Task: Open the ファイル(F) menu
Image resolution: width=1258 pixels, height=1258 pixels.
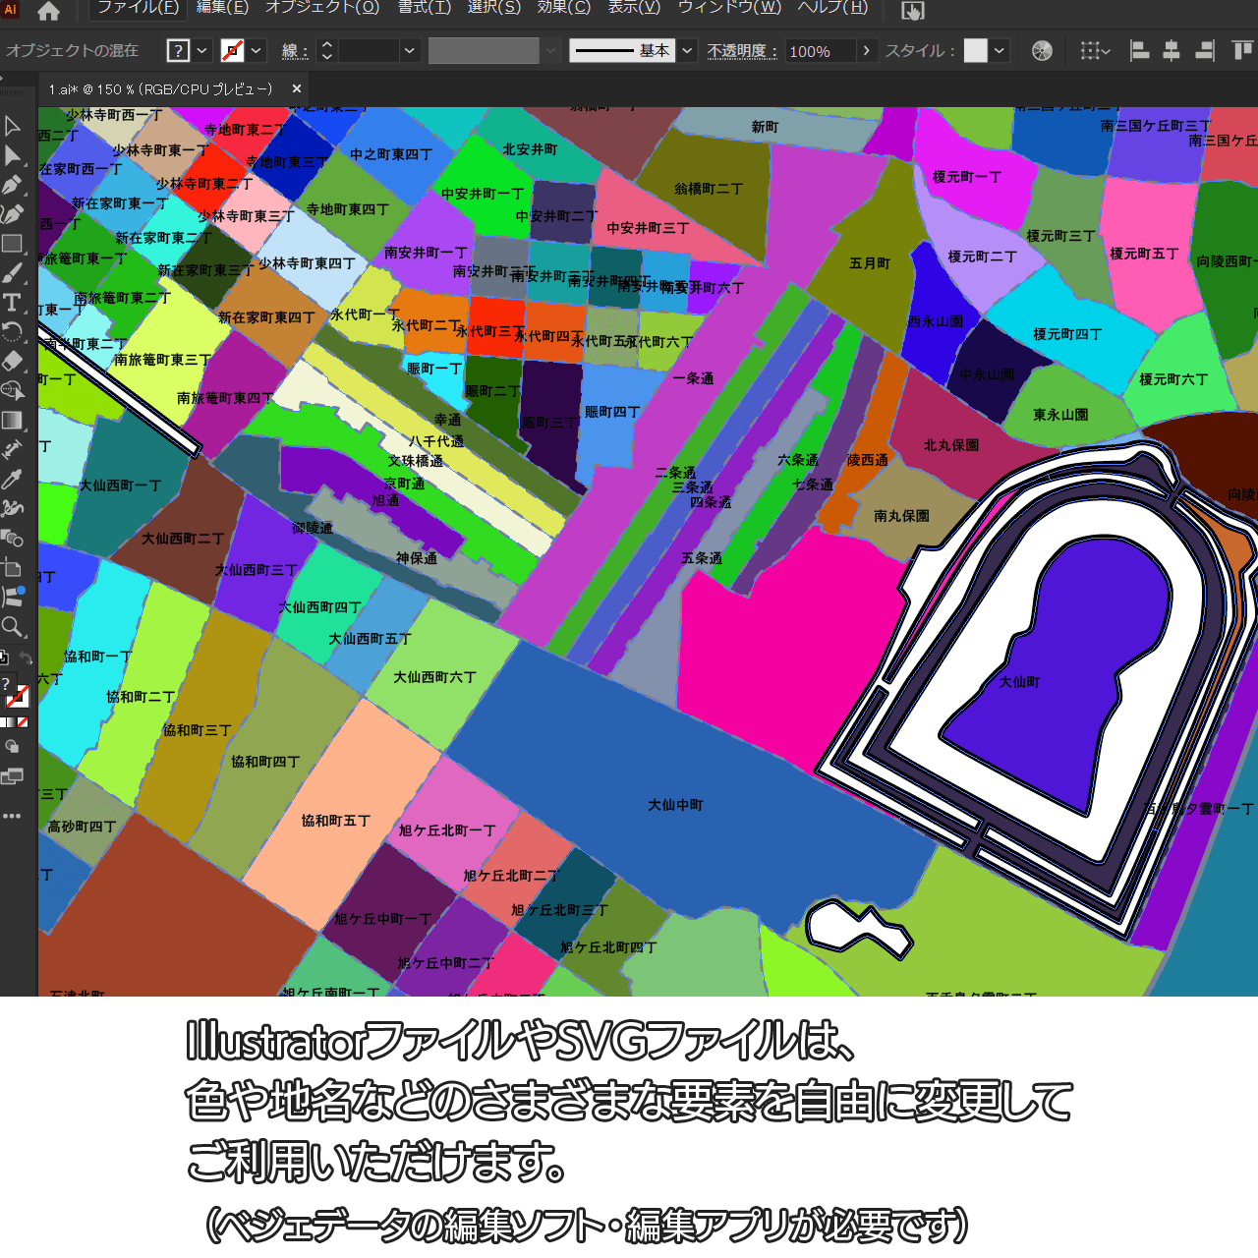Action: pyautogui.click(x=138, y=8)
